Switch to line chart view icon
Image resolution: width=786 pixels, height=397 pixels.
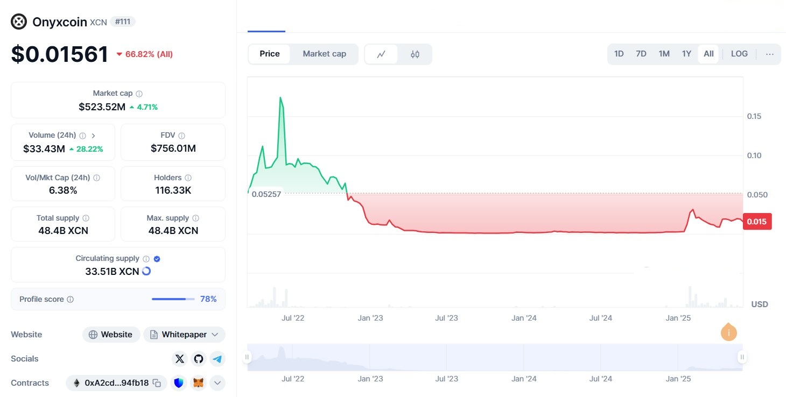pos(381,54)
